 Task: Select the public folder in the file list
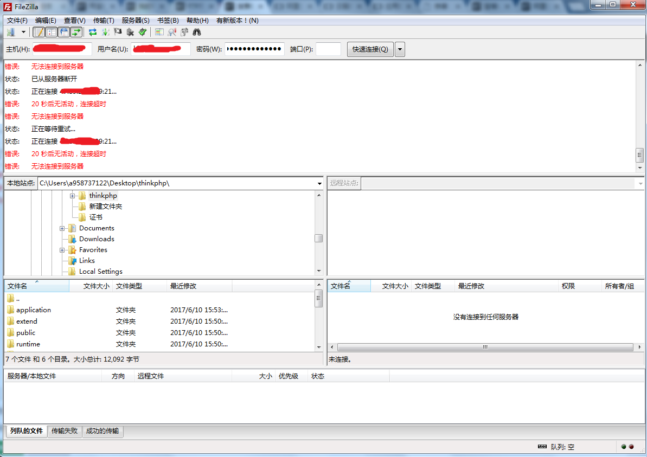click(25, 333)
